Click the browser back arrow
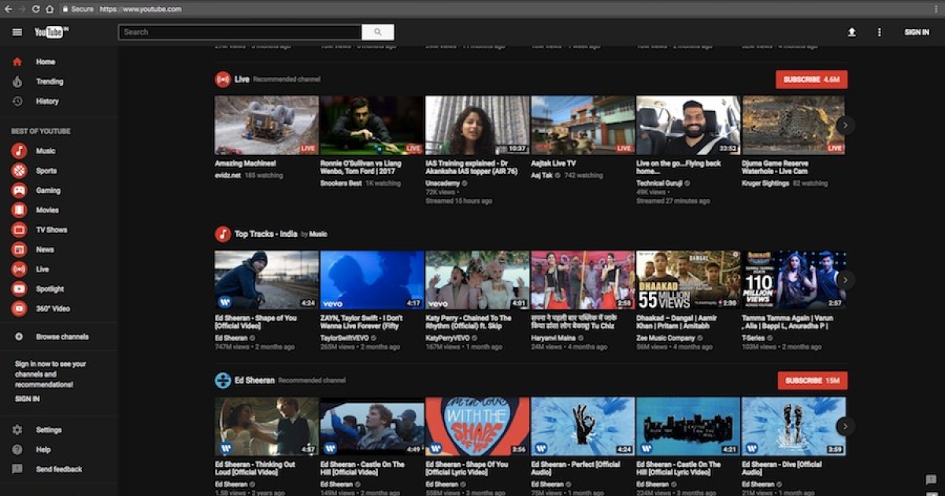 8,9
